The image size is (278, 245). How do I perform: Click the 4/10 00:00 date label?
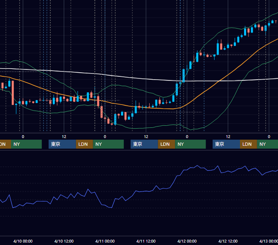pos(23,241)
